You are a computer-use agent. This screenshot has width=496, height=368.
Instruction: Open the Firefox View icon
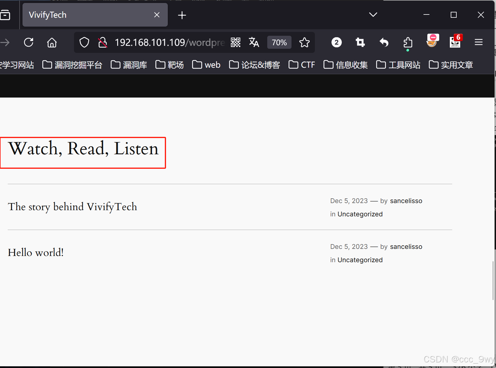[x=5, y=15]
